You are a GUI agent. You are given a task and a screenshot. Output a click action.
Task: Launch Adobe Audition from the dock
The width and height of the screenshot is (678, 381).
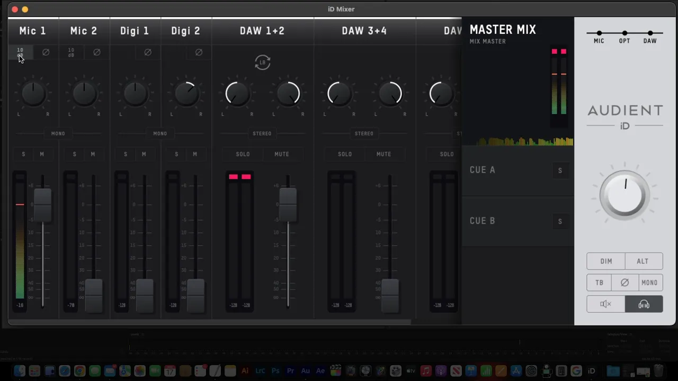[306, 371]
